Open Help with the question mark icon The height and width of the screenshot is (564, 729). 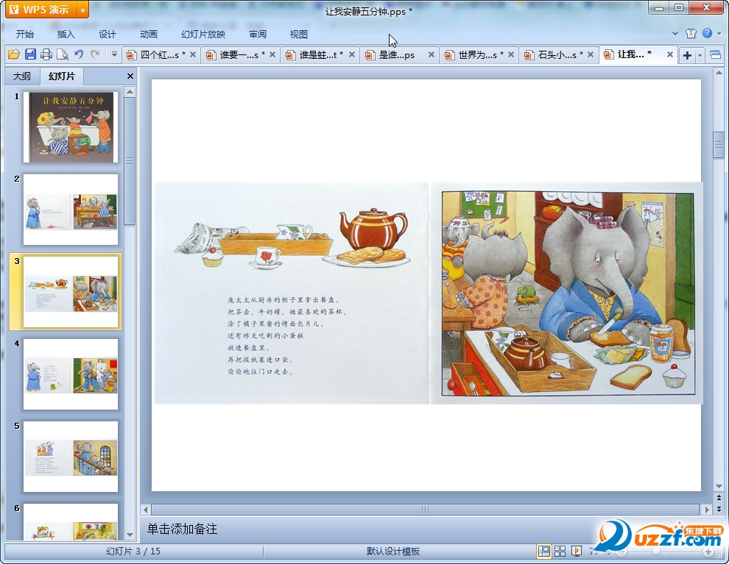[707, 33]
